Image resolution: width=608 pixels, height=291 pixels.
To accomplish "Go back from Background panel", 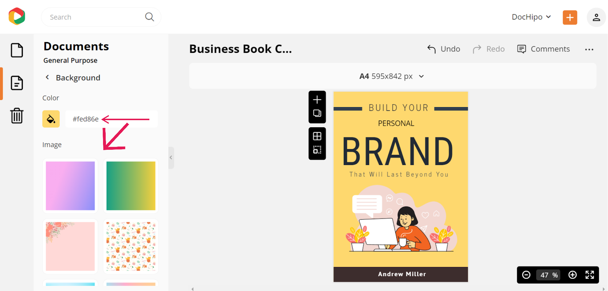I will pyautogui.click(x=47, y=77).
